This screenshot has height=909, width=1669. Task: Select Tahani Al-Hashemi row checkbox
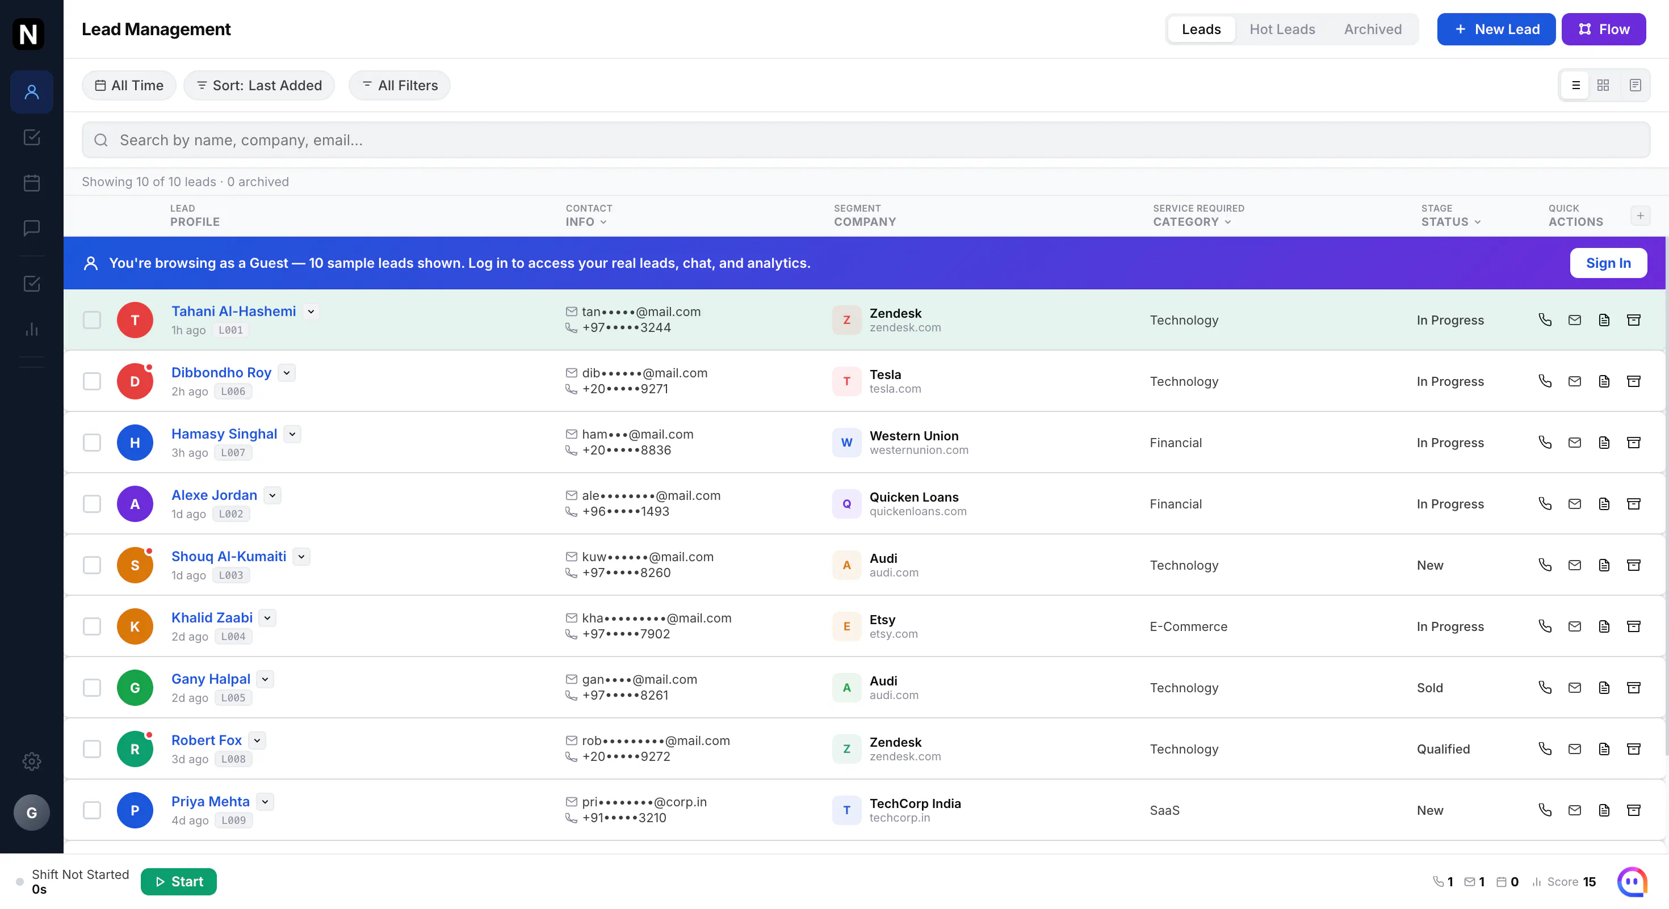(x=92, y=320)
